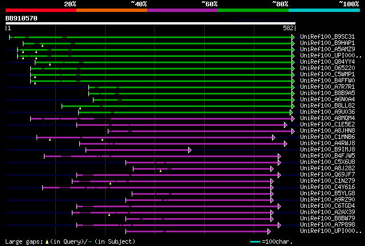Click the purple alignment bar of UniRef100_A9RZ90
This screenshot has width=365, height=246.
click(x=198, y=200)
